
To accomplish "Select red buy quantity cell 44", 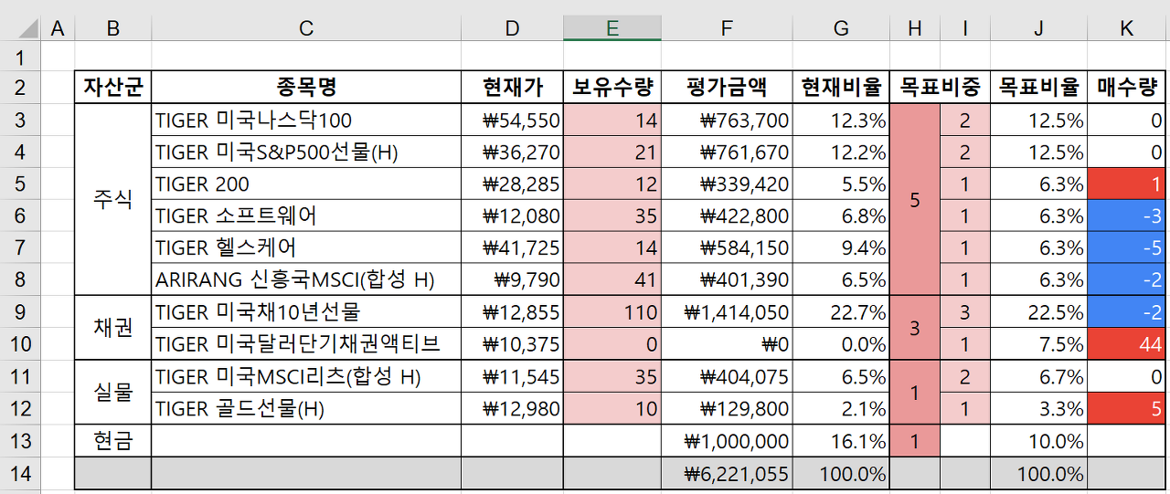I will pyautogui.click(x=1127, y=344).
